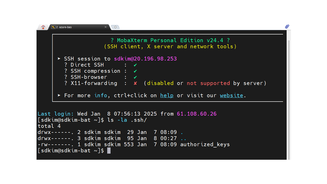Click the "ls -la .ssh/" command text
The width and height of the screenshot is (327, 184).
127,120
